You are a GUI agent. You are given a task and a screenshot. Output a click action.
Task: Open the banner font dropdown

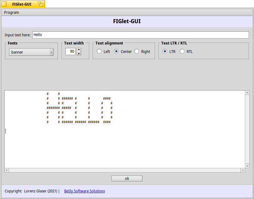pos(31,52)
